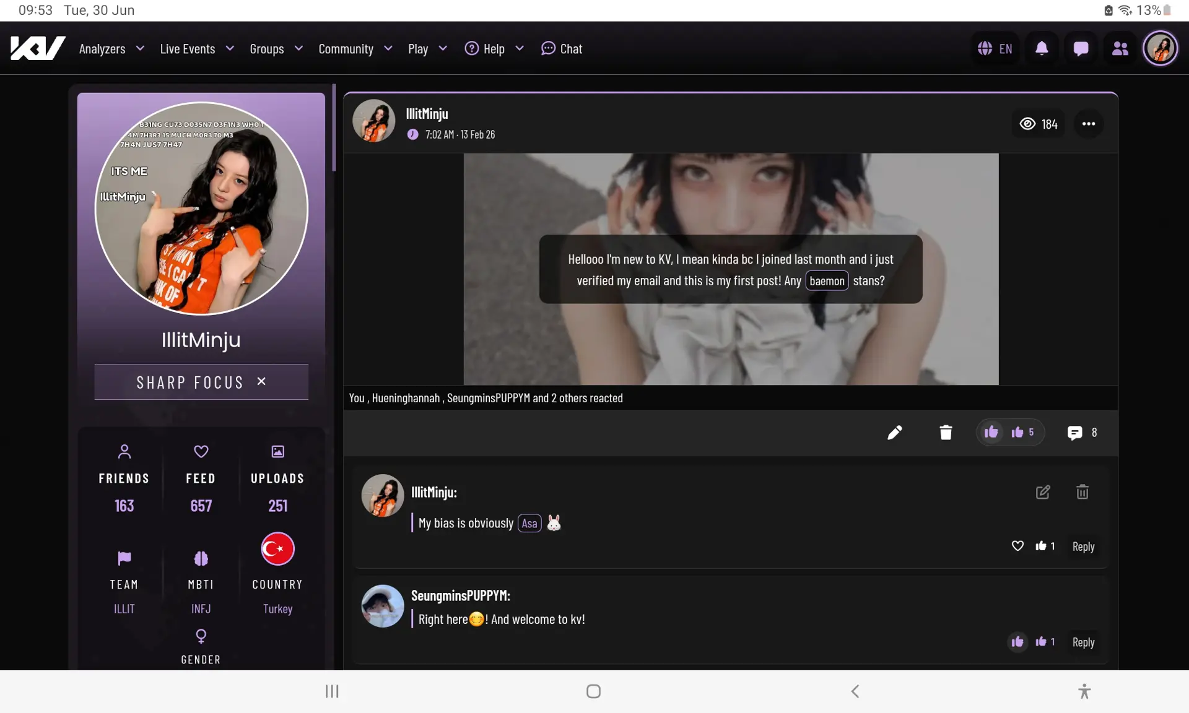Open the Community menu
This screenshot has width=1189, height=713.
click(x=355, y=49)
